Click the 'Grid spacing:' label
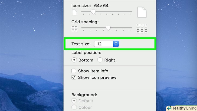Image resolution: width=197 pixels, height=111 pixels. pos(85,22)
